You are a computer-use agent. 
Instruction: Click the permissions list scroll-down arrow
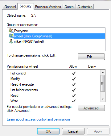pyautogui.click(x=103, y=99)
